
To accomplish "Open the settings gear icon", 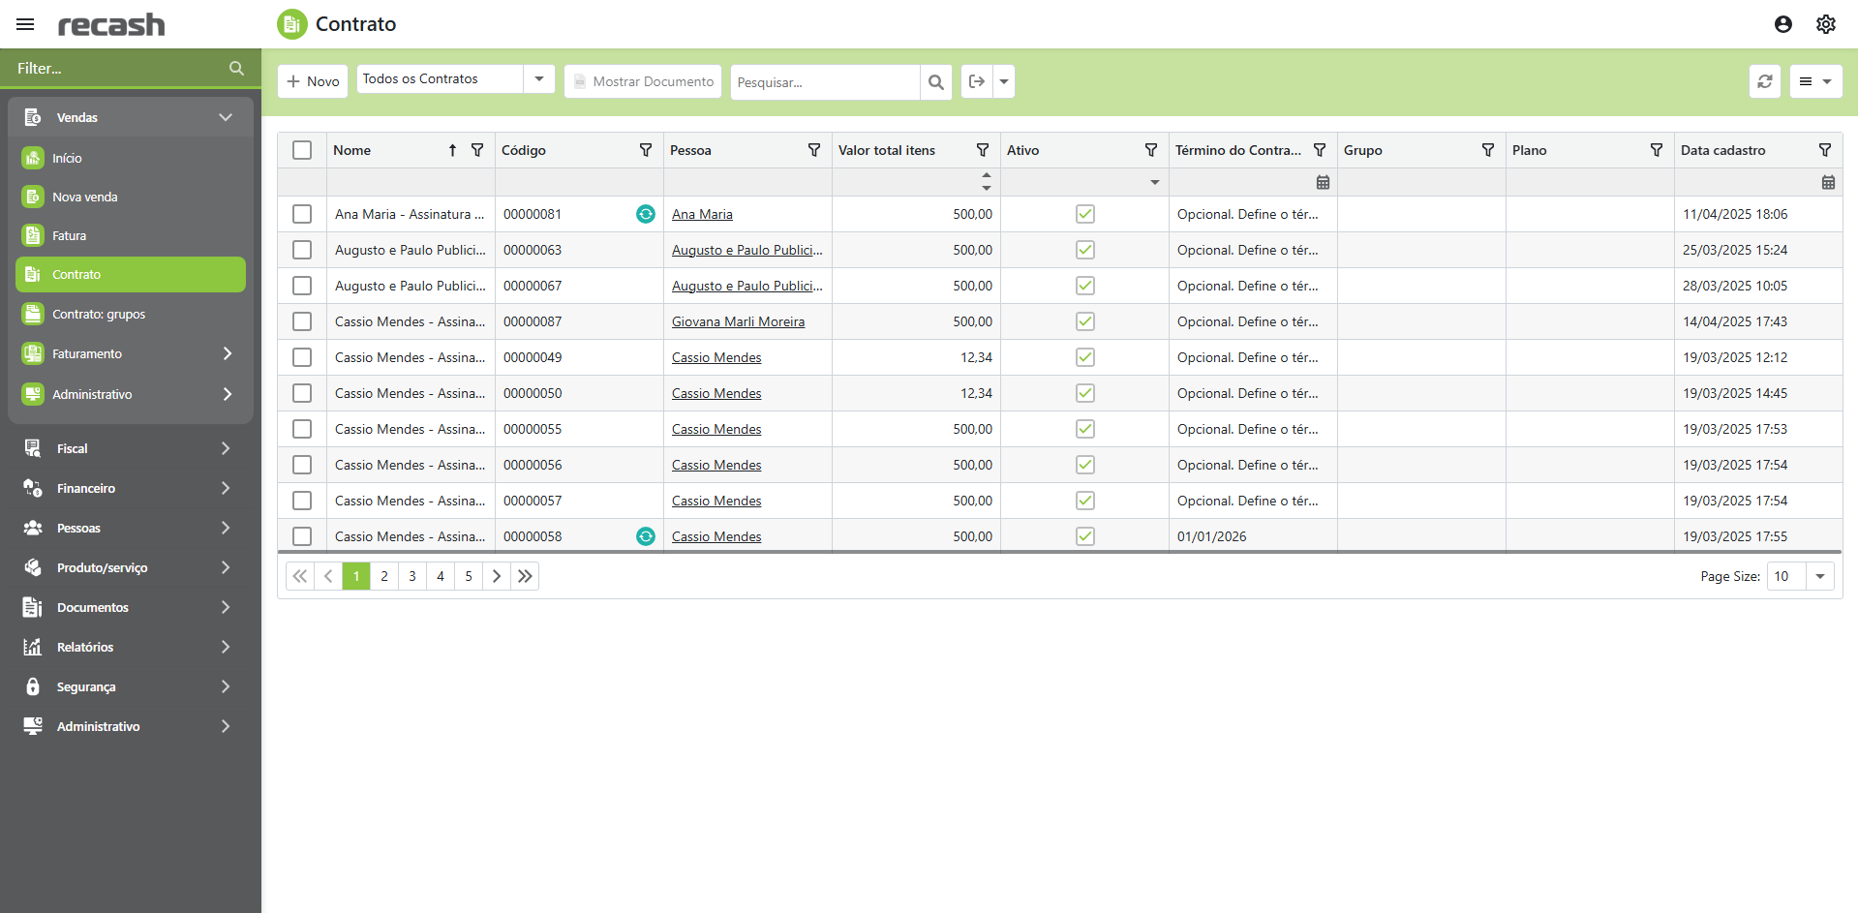I will click(1825, 24).
